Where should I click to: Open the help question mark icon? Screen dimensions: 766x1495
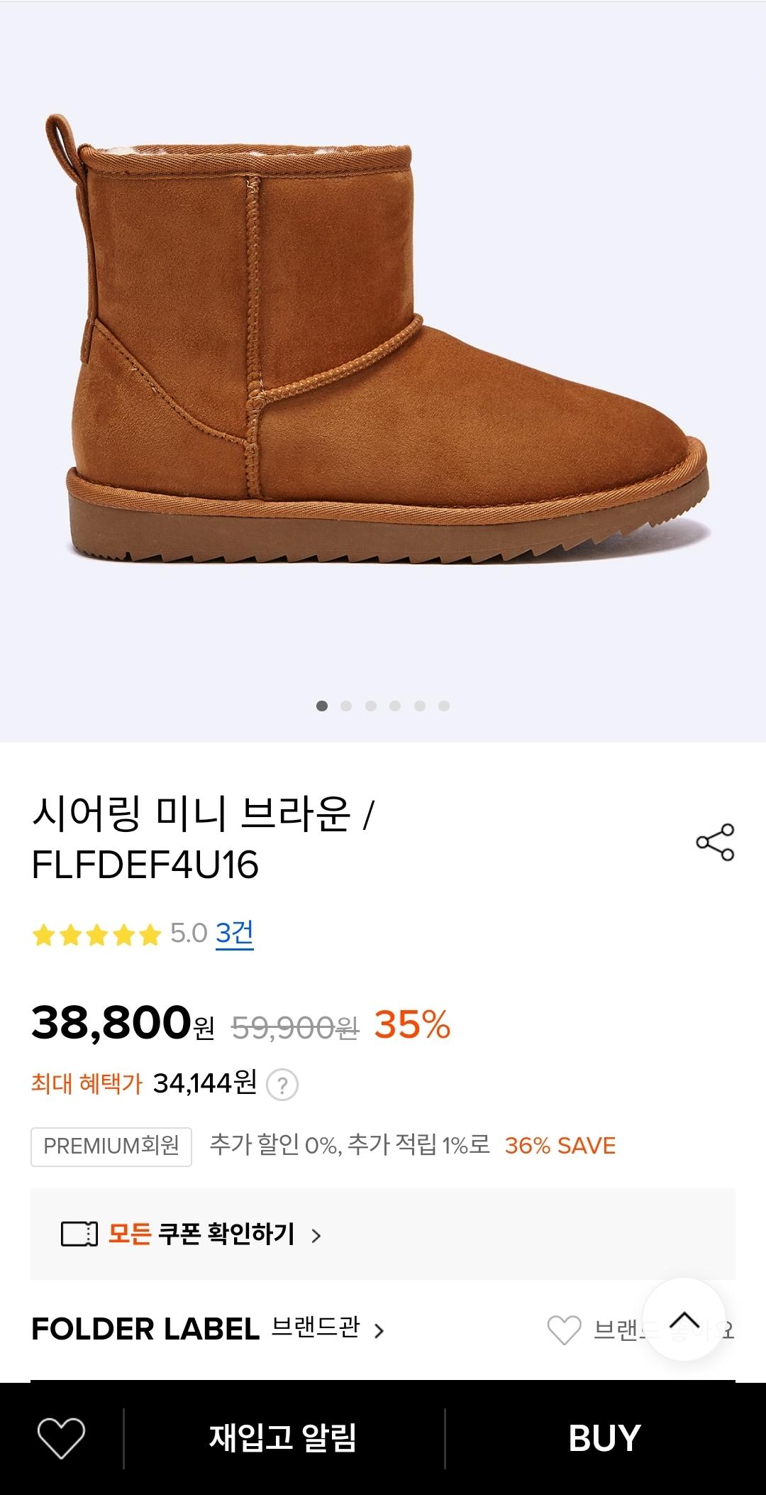tap(282, 1085)
